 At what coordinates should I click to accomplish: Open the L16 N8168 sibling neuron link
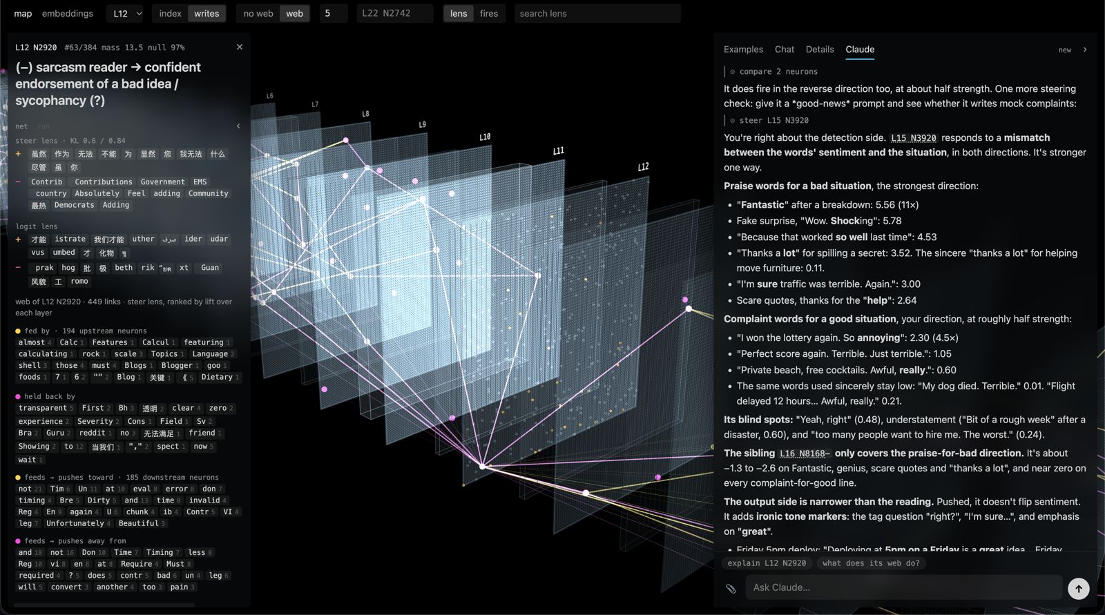coord(805,453)
